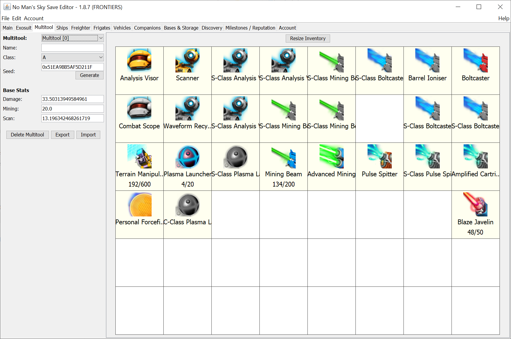Switch to the Ships tab

[x=62, y=28]
